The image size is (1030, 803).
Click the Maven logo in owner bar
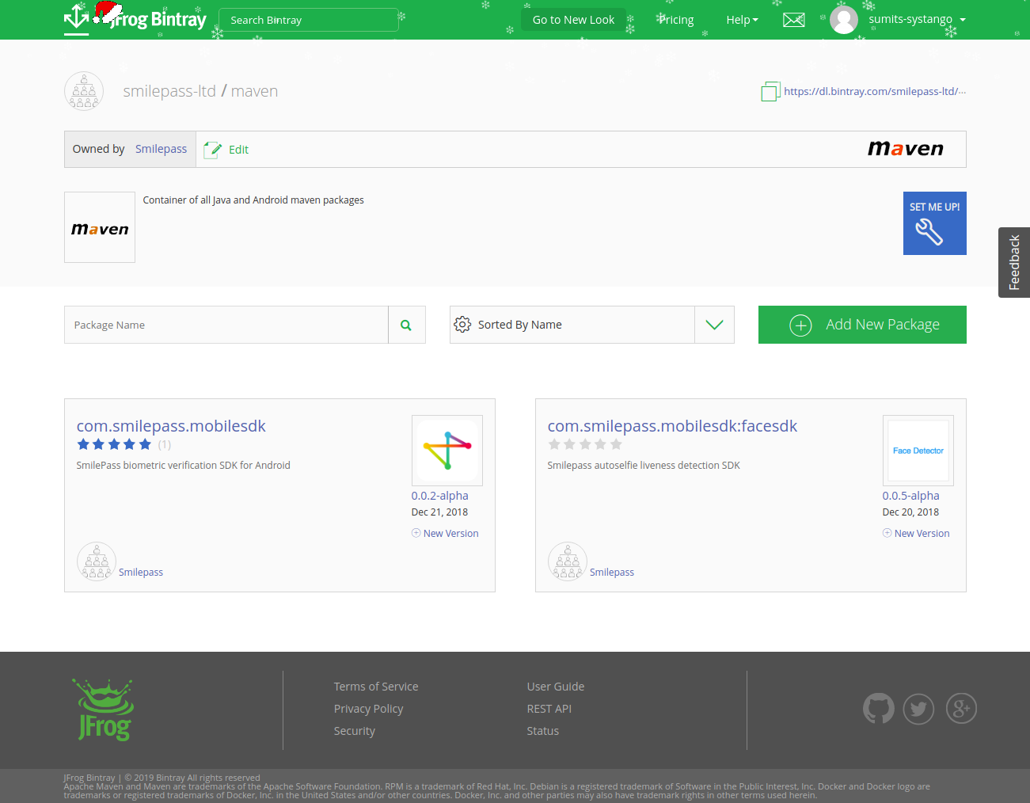point(906,149)
